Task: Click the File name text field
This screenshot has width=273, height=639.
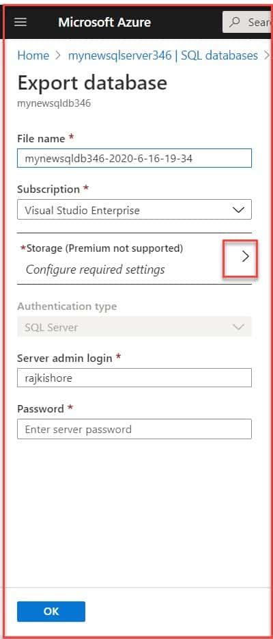Action: point(134,158)
